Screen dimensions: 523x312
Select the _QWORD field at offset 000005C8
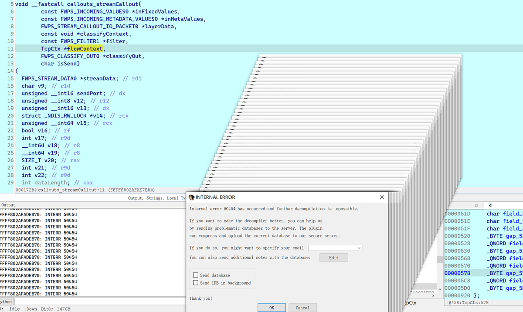pos(484,281)
